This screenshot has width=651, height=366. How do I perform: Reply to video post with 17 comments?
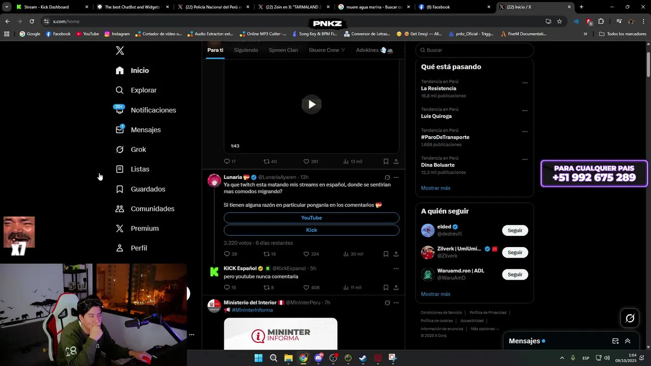(x=230, y=162)
